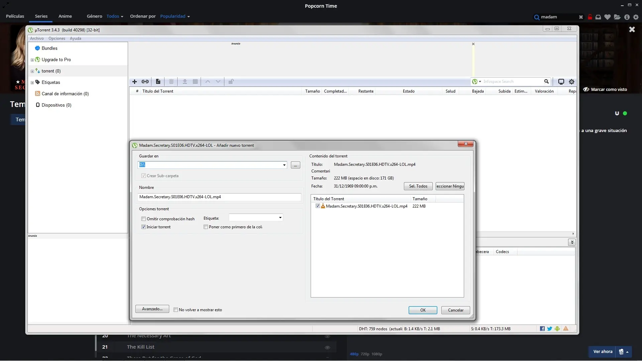Open the Ayuda menu
This screenshot has width=642, height=361.
point(76,38)
